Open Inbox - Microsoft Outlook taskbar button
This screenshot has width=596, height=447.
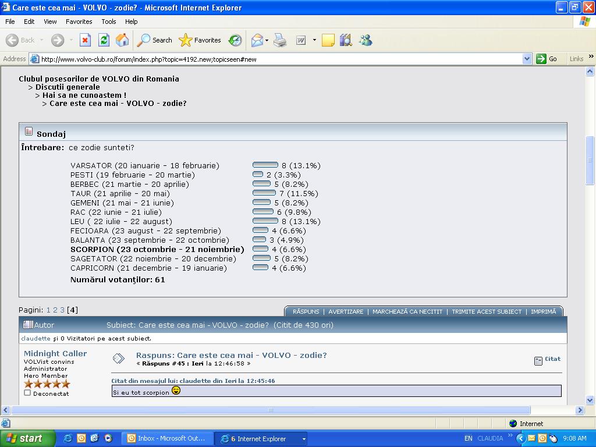click(166, 438)
